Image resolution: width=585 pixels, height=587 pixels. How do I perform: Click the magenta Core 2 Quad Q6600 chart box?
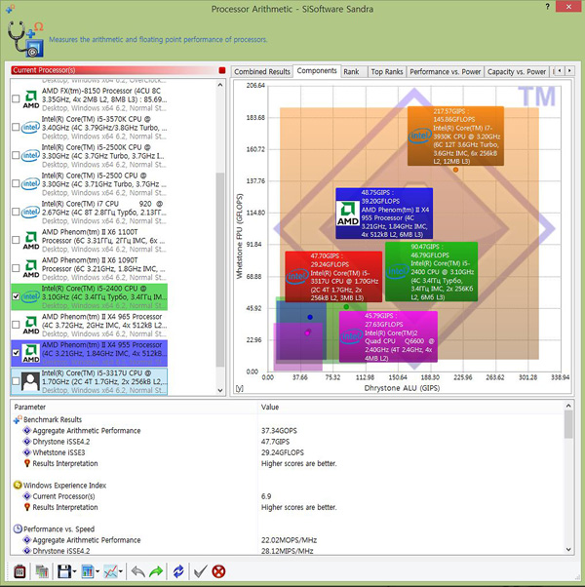coord(388,336)
